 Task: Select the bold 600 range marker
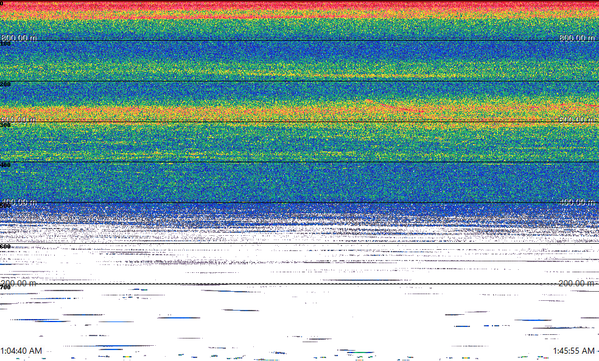(5, 247)
